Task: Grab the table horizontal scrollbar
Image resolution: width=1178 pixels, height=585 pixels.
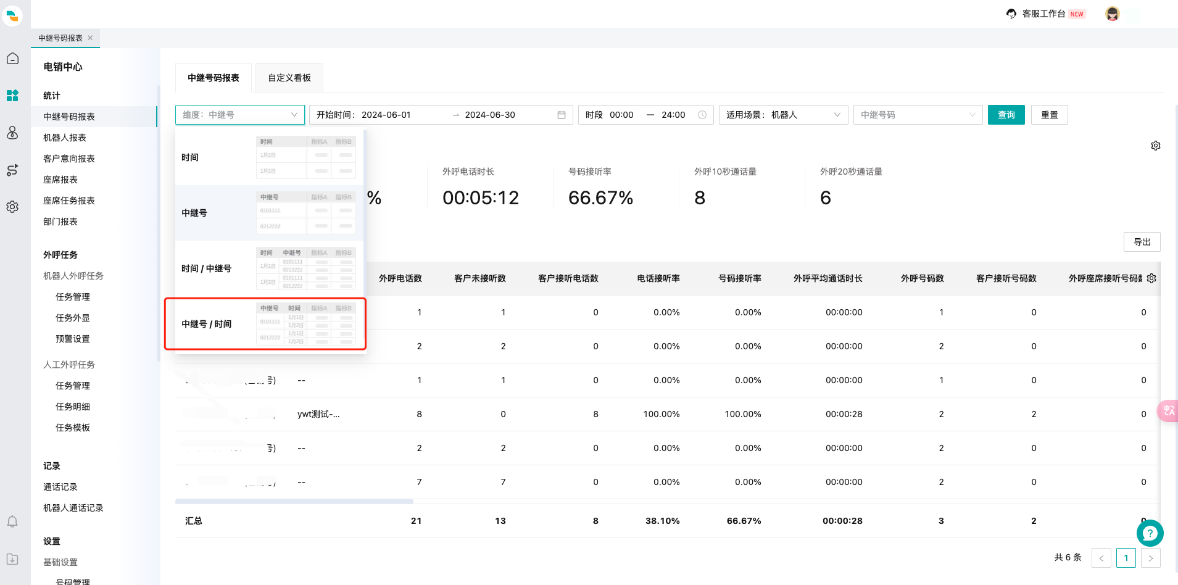Action: click(x=294, y=502)
